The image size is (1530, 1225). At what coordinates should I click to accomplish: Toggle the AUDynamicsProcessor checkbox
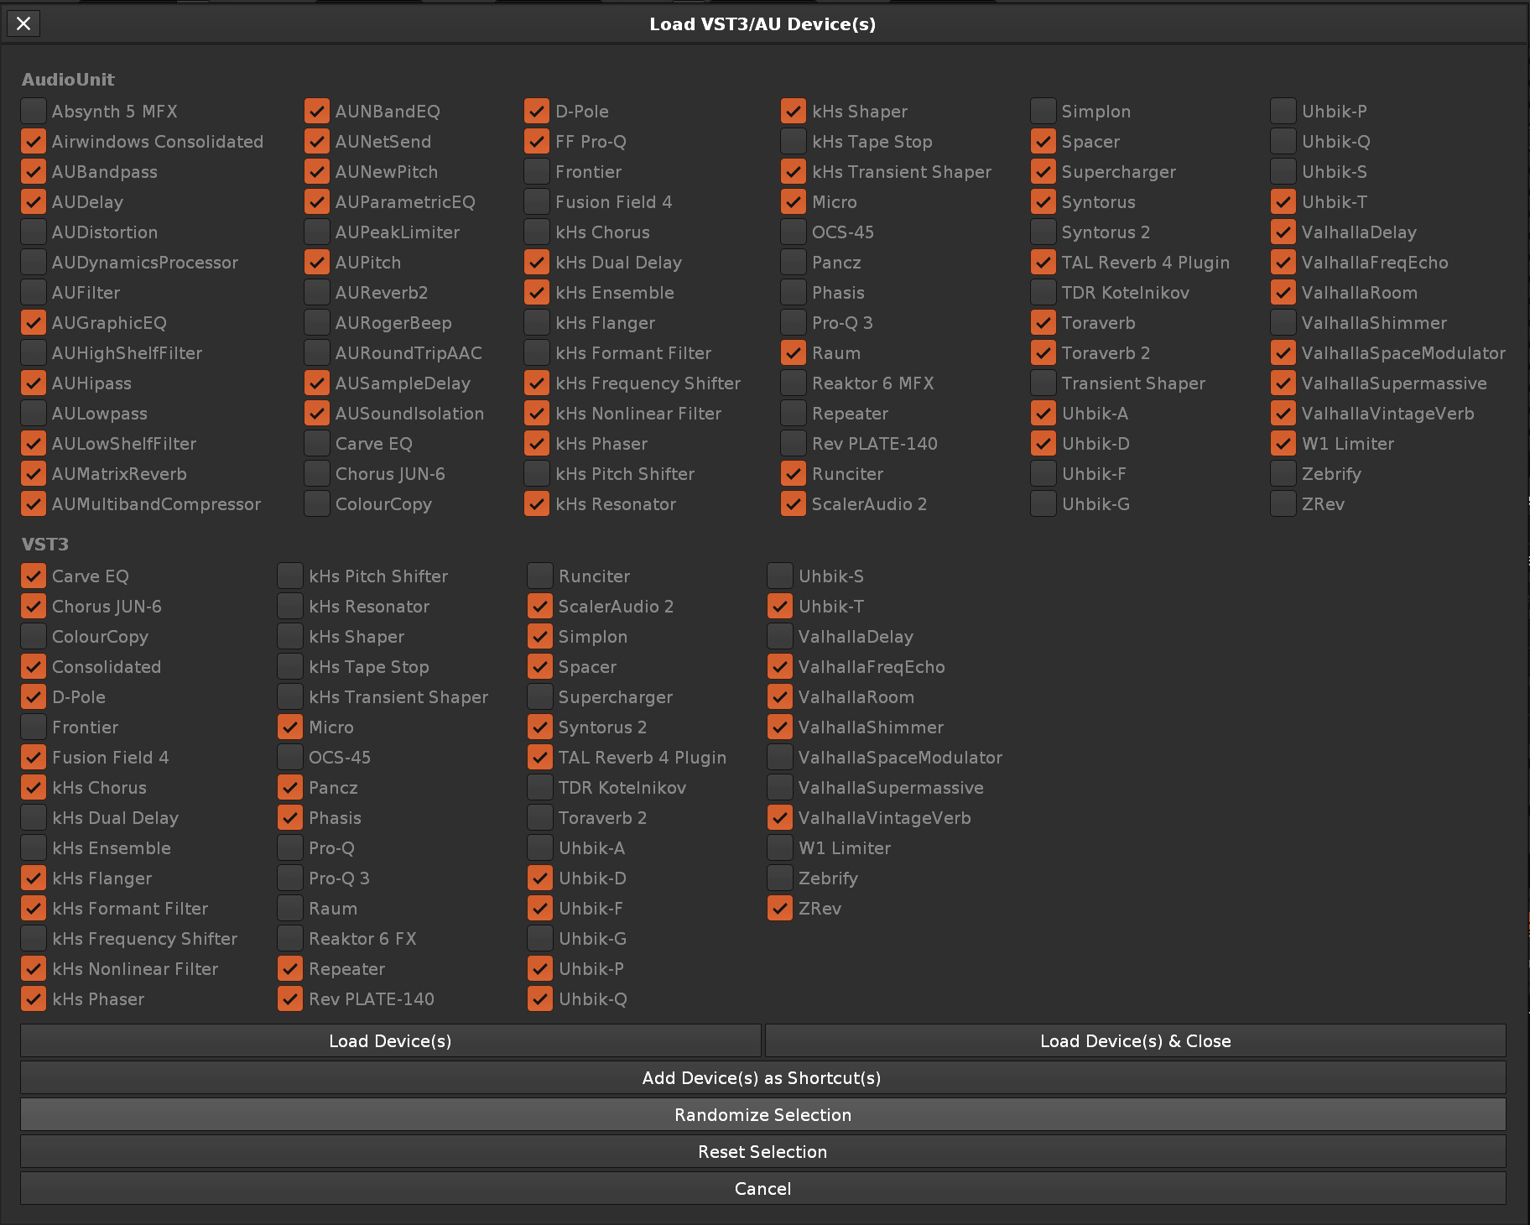coord(34,263)
